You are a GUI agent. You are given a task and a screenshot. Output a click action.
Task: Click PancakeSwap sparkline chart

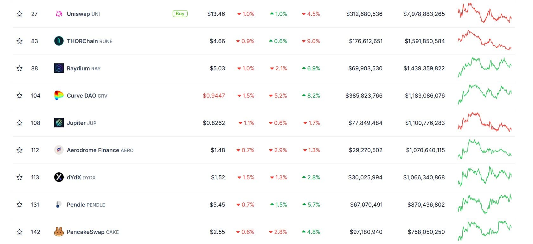(x=485, y=231)
